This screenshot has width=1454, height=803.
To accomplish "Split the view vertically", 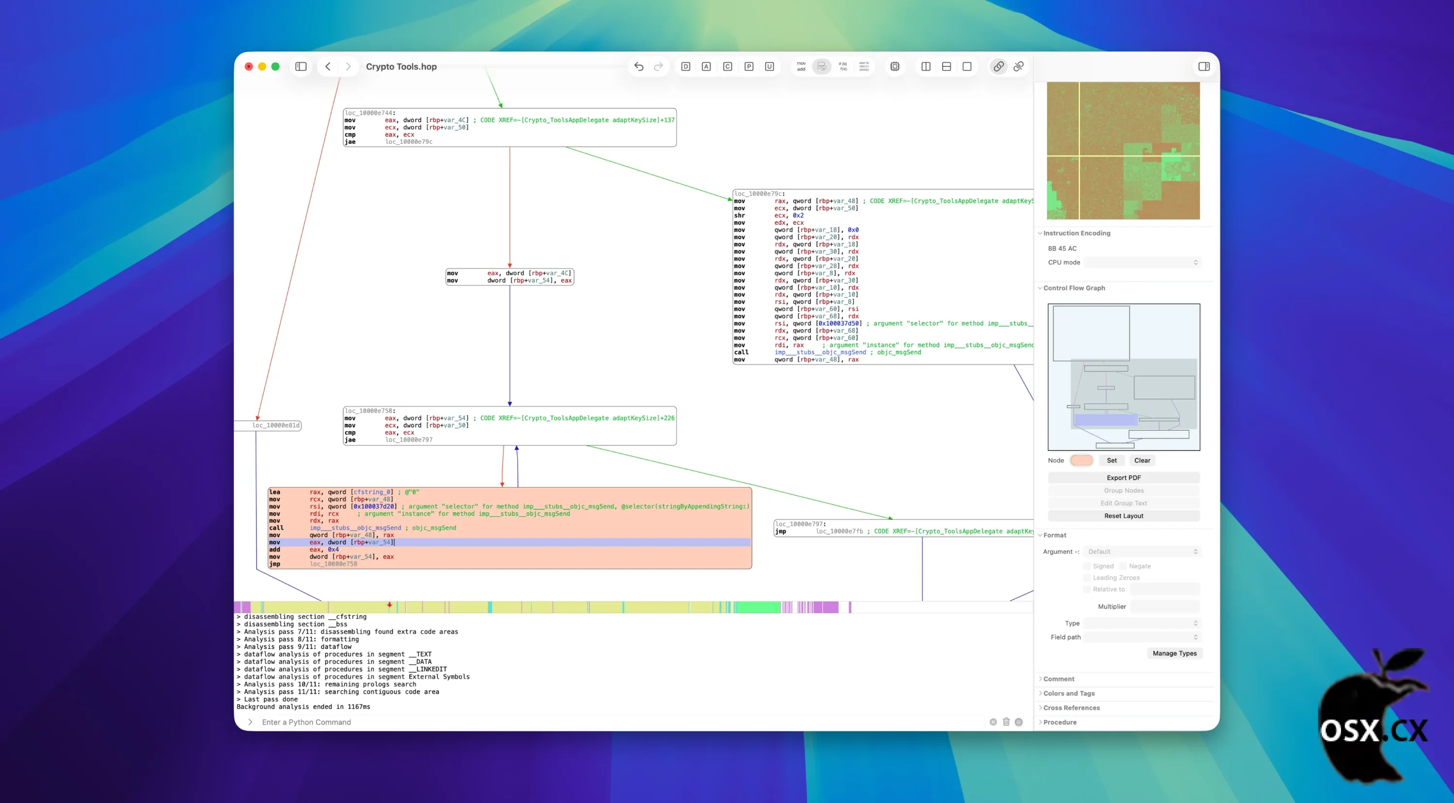I will click(926, 66).
